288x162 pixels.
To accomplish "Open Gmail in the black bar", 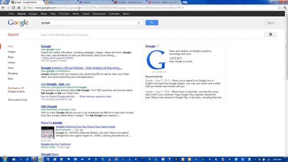I will click(85, 14).
